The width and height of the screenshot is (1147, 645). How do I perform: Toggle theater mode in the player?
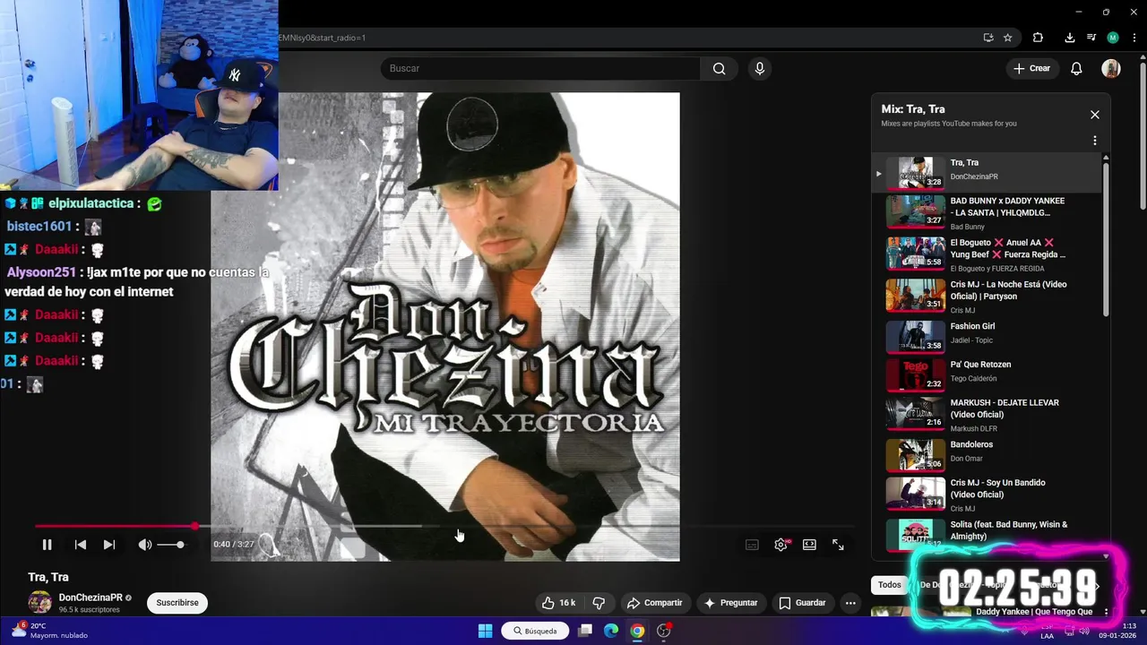point(809,545)
